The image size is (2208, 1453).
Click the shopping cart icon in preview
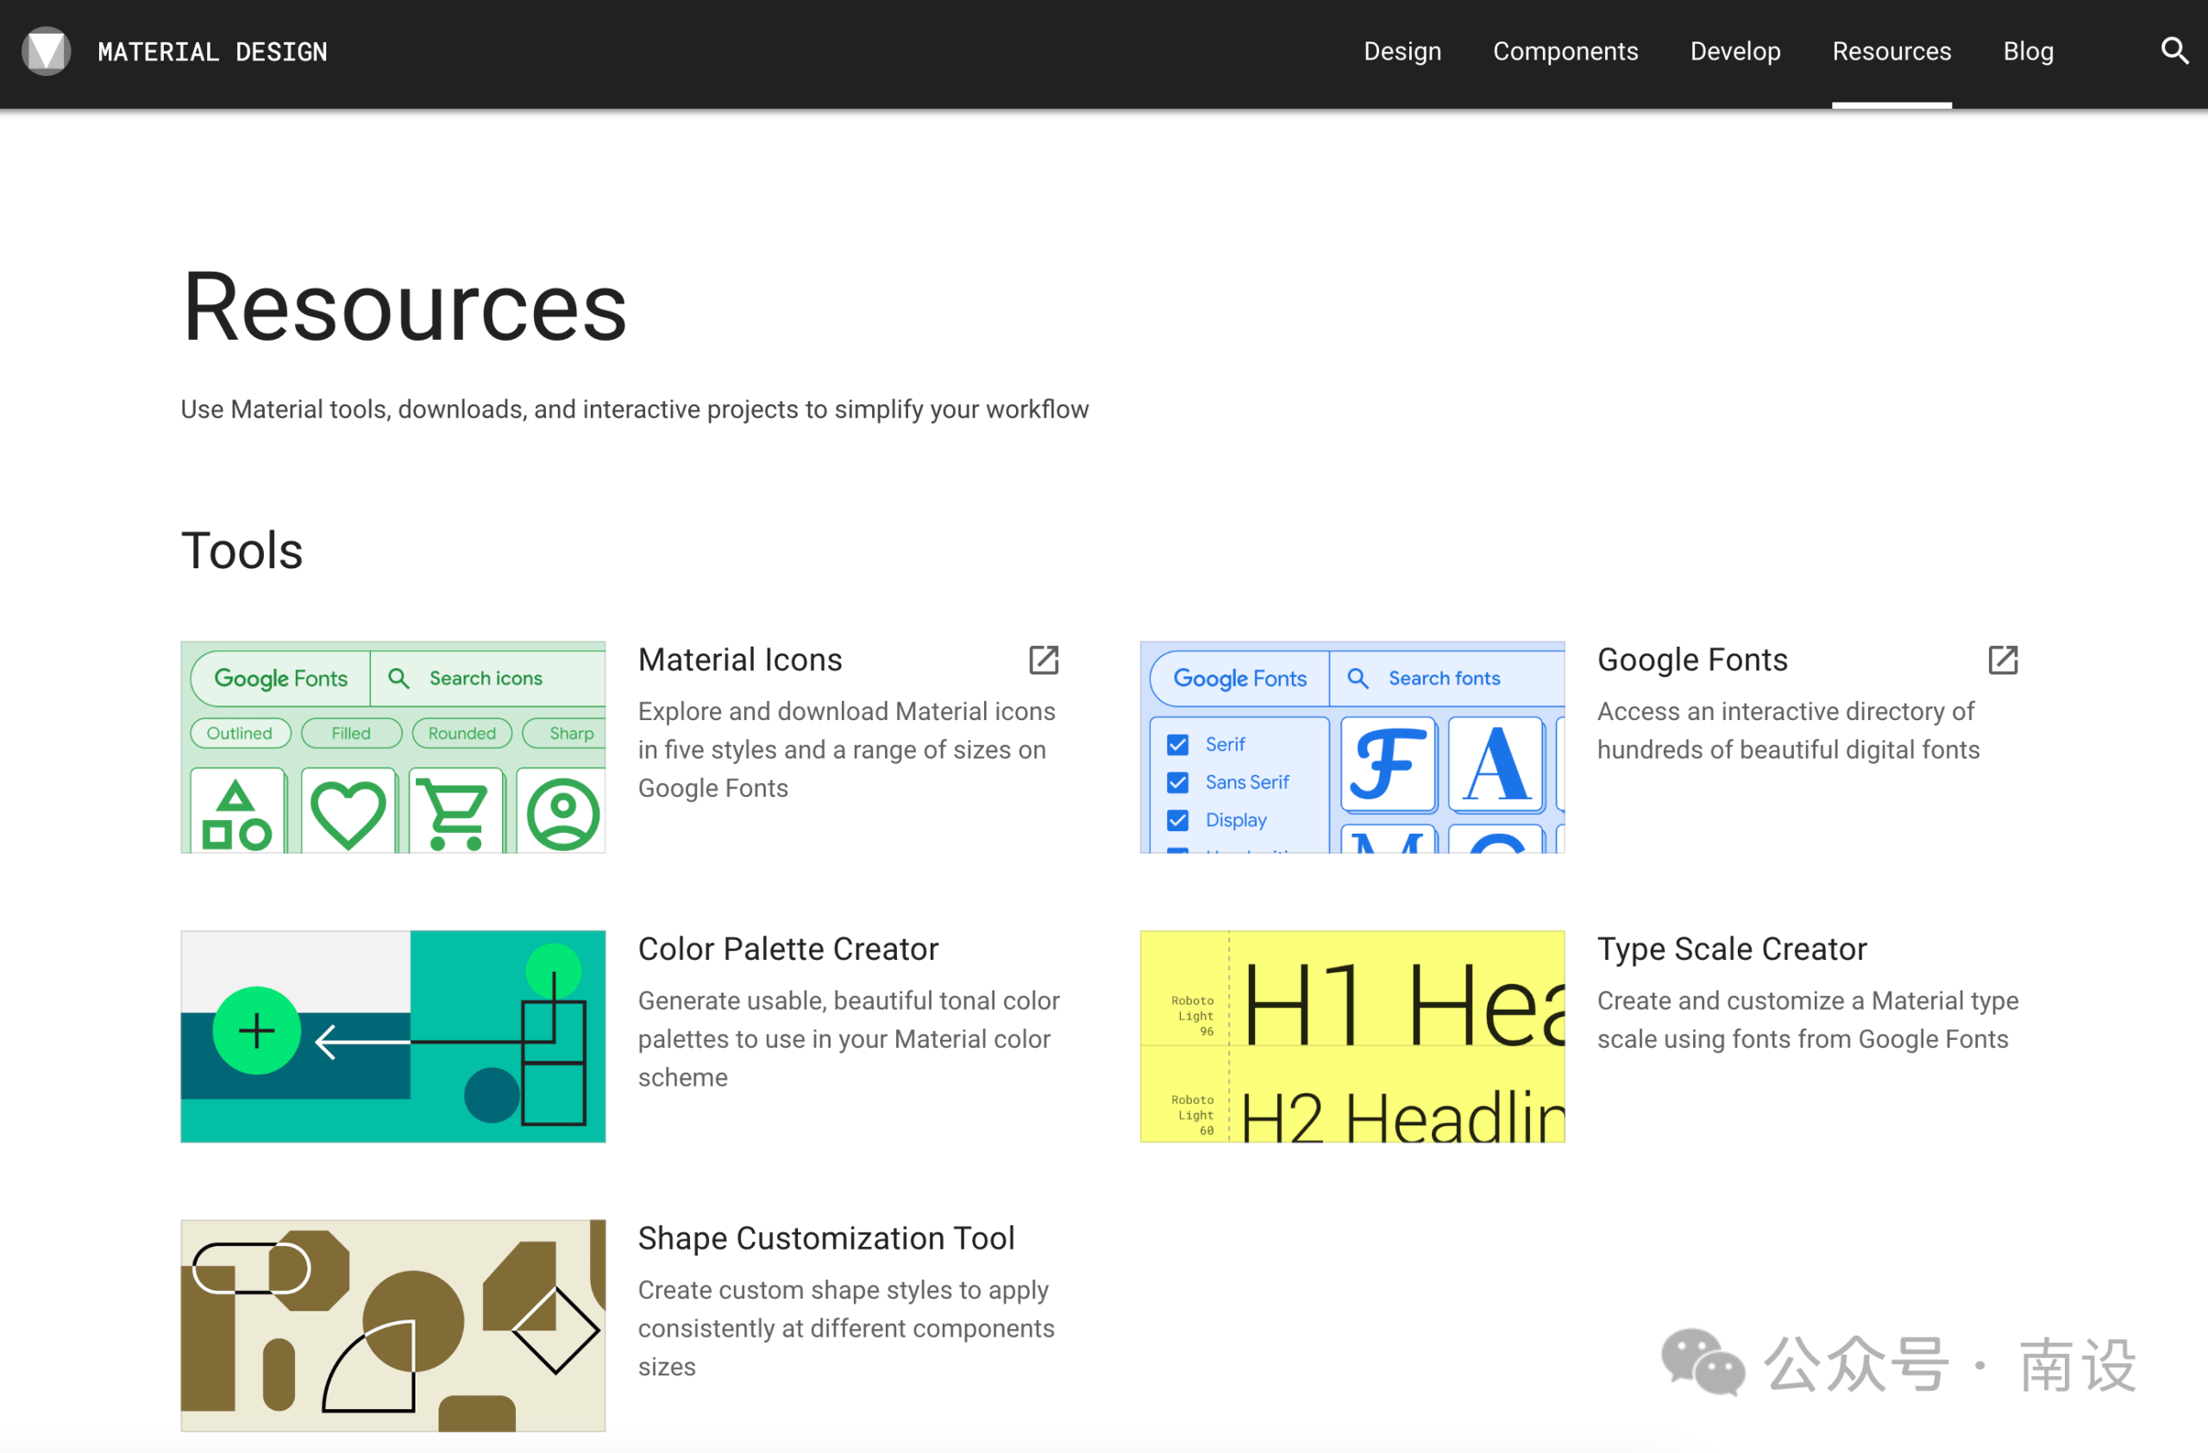tap(454, 813)
